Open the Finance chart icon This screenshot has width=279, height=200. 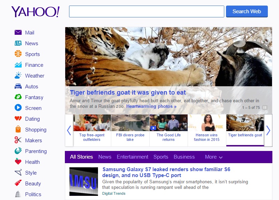[18, 65]
